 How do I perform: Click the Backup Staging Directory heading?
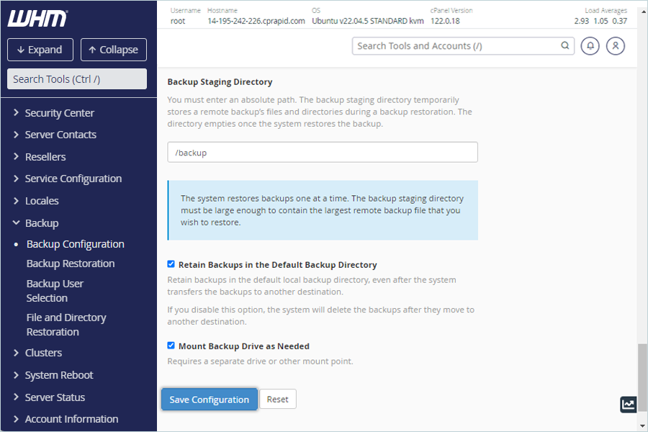coord(220,82)
